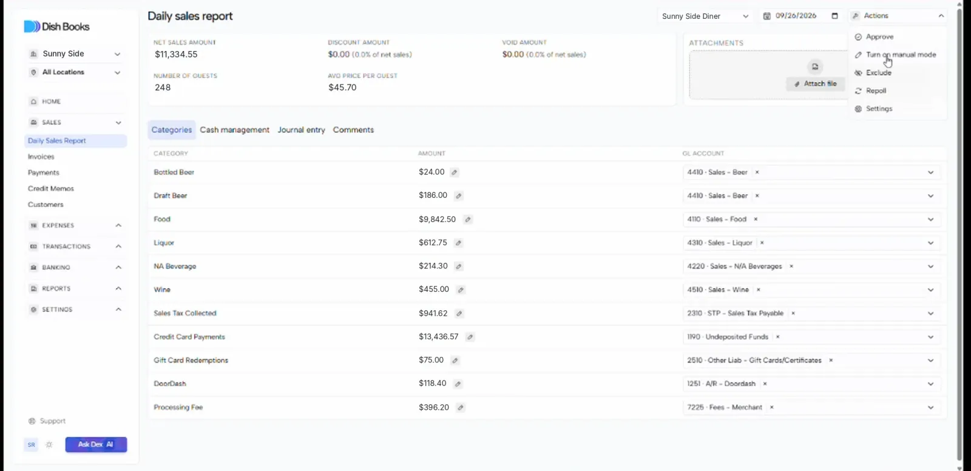Open the Sunny Side Diner location dropdown
This screenshot has width=971, height=471.
tap(706, 16)
